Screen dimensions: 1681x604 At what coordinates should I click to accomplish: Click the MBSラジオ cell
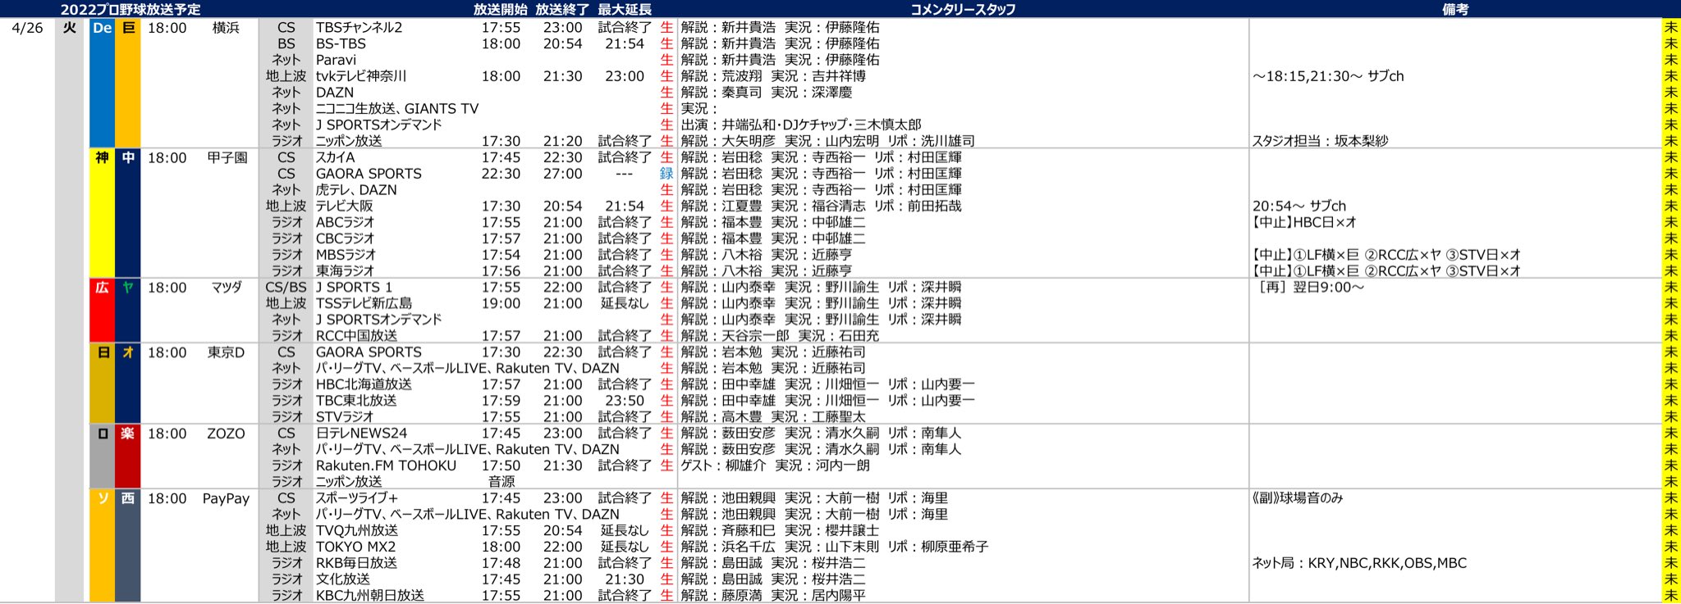point(346,255)
